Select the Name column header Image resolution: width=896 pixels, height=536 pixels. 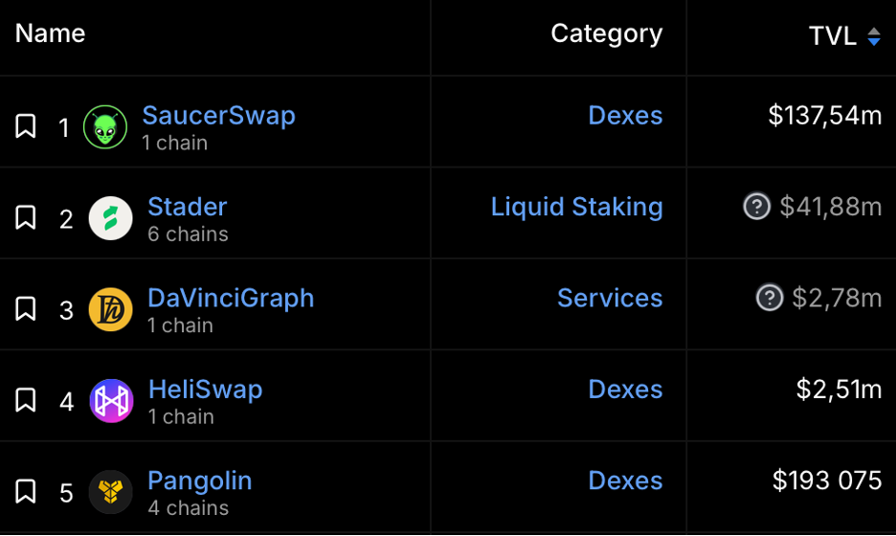tap(51, 33)
